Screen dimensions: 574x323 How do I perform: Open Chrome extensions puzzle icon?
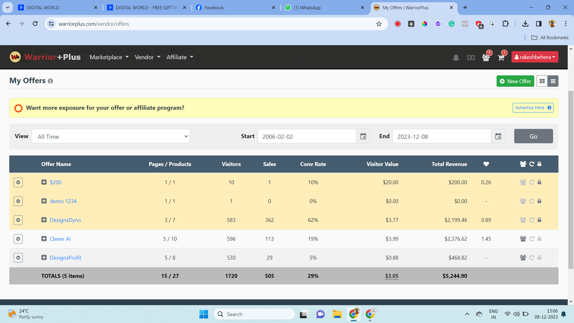point(506,24)
